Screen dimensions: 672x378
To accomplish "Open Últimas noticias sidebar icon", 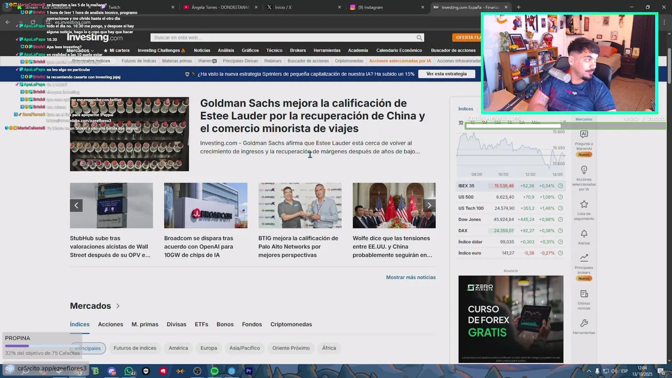I will point(584,294).
